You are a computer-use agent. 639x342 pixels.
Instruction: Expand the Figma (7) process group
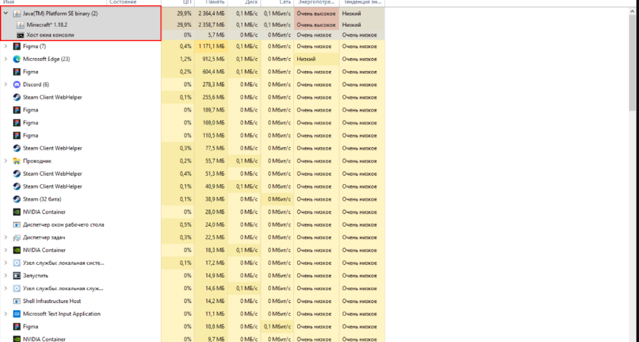point(6,46)
